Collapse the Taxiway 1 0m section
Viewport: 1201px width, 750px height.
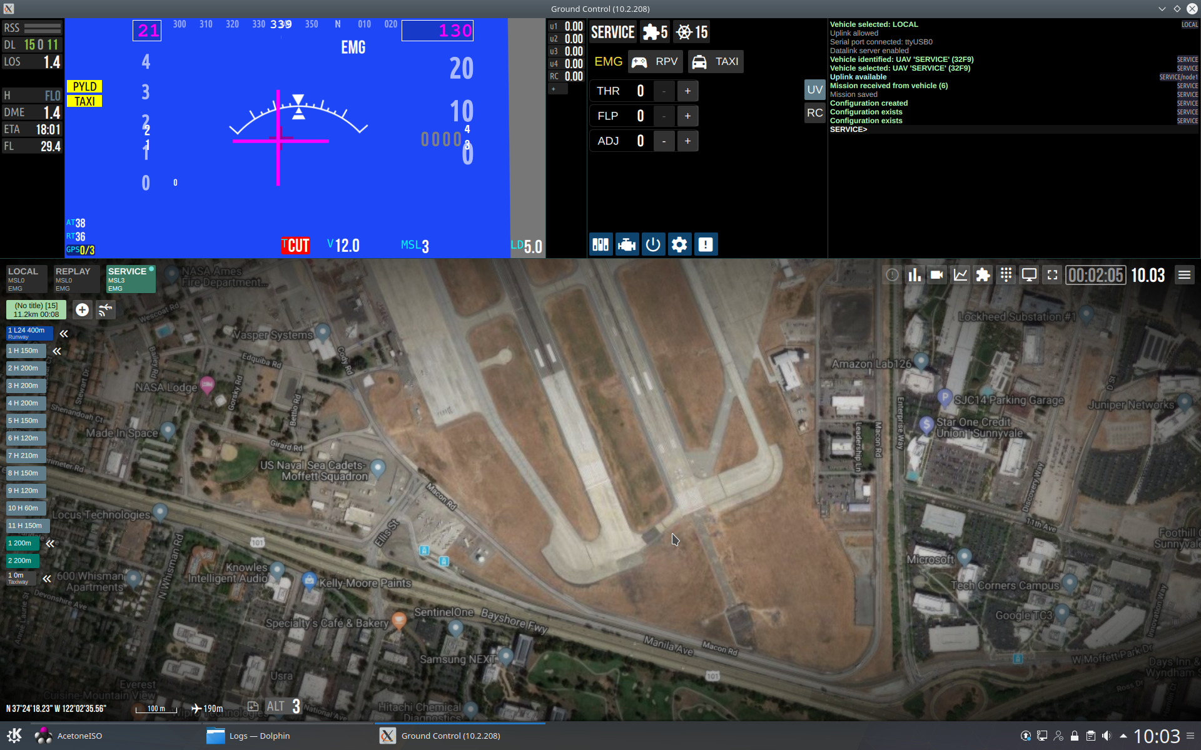click(x=47, y=579)
